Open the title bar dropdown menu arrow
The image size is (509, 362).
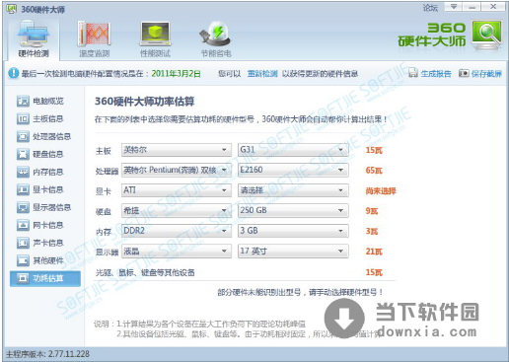click(454, 7)
